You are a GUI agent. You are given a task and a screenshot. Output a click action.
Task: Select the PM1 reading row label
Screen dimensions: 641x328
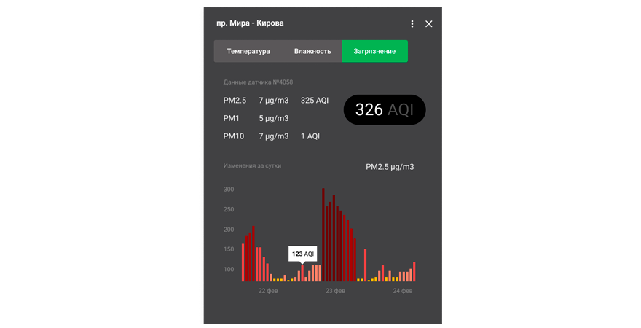pos(232,118)
